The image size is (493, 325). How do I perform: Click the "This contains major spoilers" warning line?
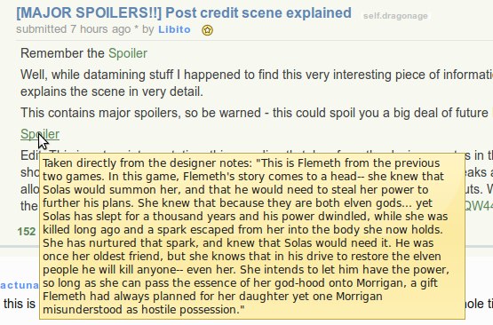pos(257,113)
